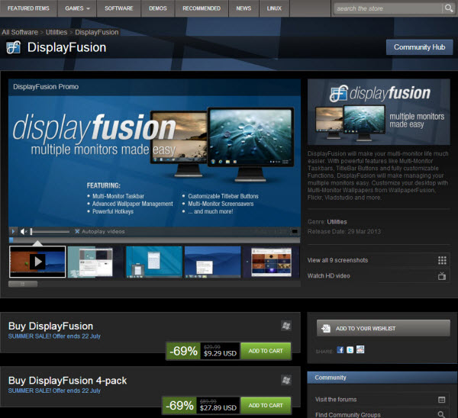Open Linux menu item

coord(274,8)
